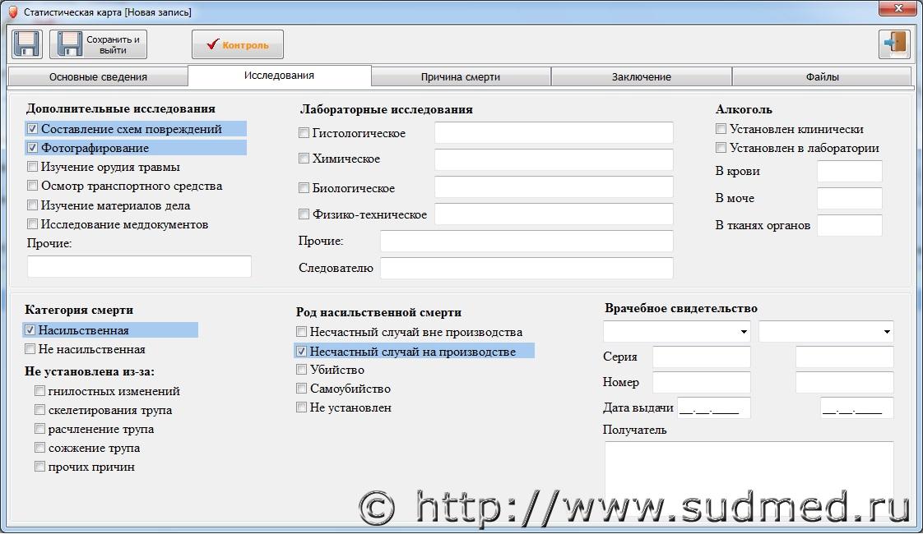Enable the Гистологическое checkbox
923x534 pixels.
tap(304, 133)
